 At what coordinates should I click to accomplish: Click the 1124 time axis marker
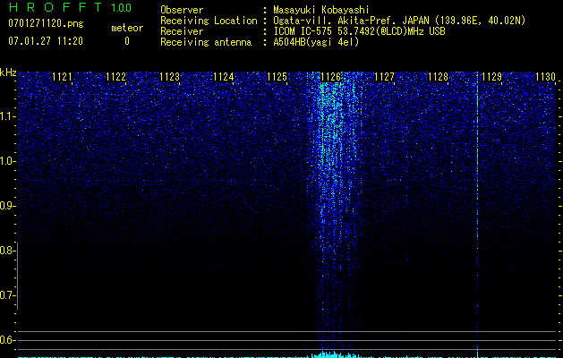(224, 77)
